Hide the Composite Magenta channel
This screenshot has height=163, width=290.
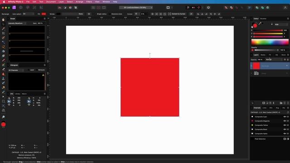[x=285, y=121]
